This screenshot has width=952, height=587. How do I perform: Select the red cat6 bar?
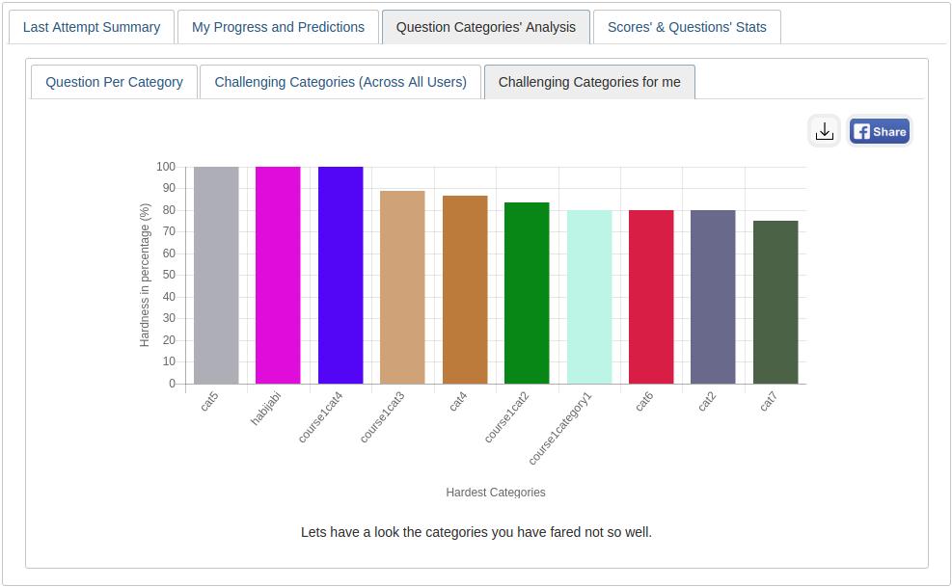pyautogui.click(x=651, y=297)
